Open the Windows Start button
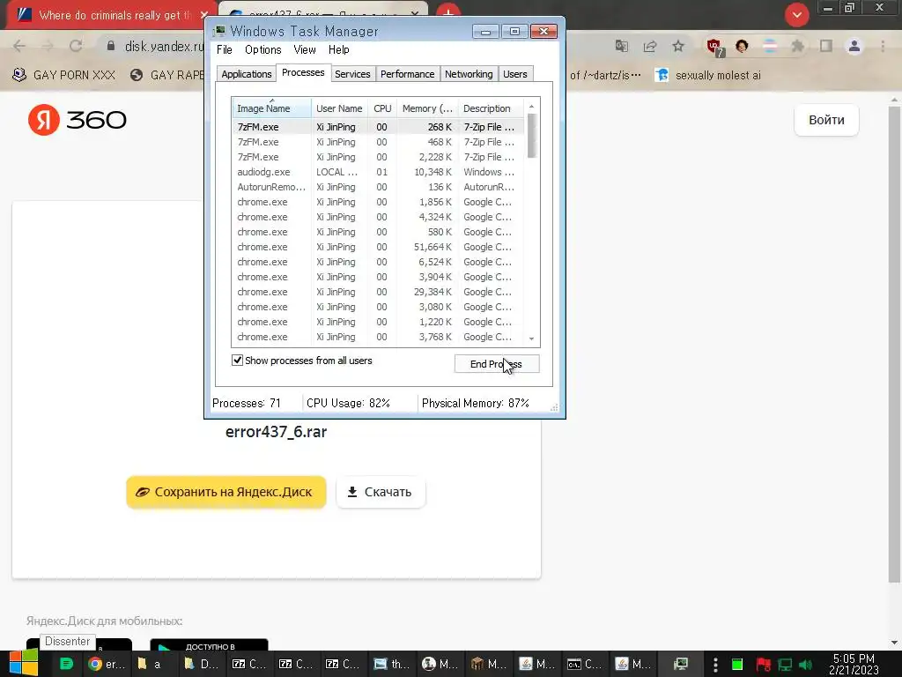Screen dimensions: 902x677 coord(24,663)
